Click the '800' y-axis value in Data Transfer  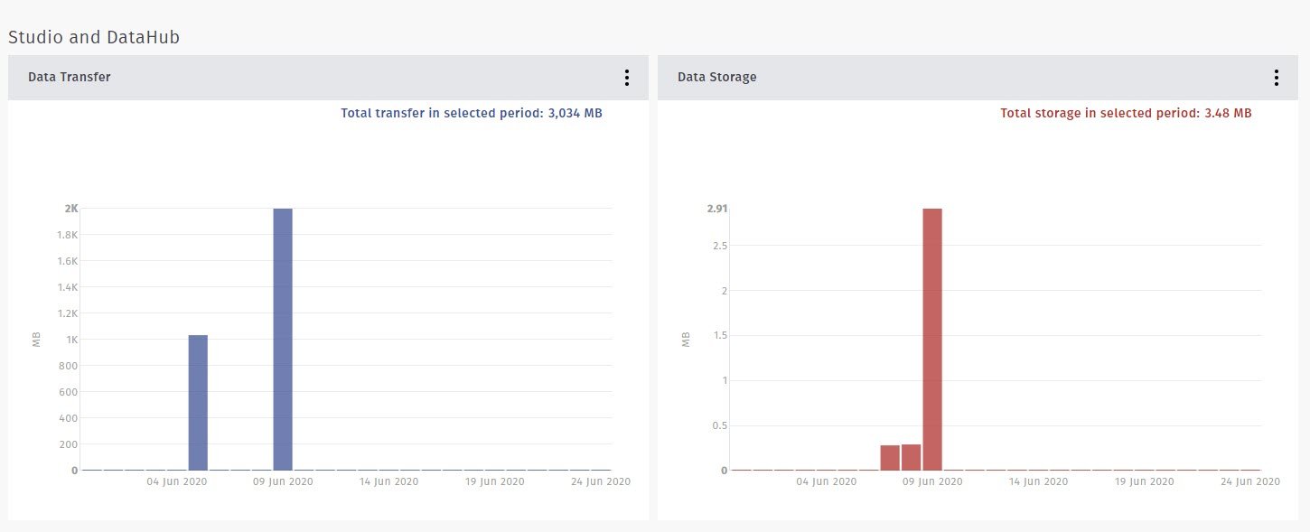point(69,366)
